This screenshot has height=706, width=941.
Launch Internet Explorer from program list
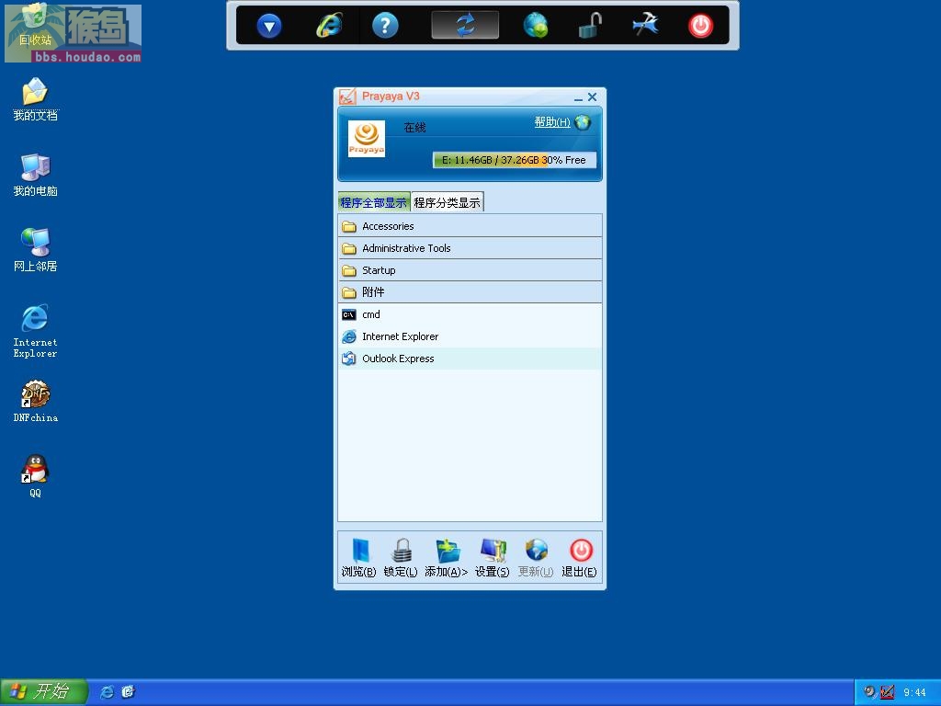tap(470, 336)
